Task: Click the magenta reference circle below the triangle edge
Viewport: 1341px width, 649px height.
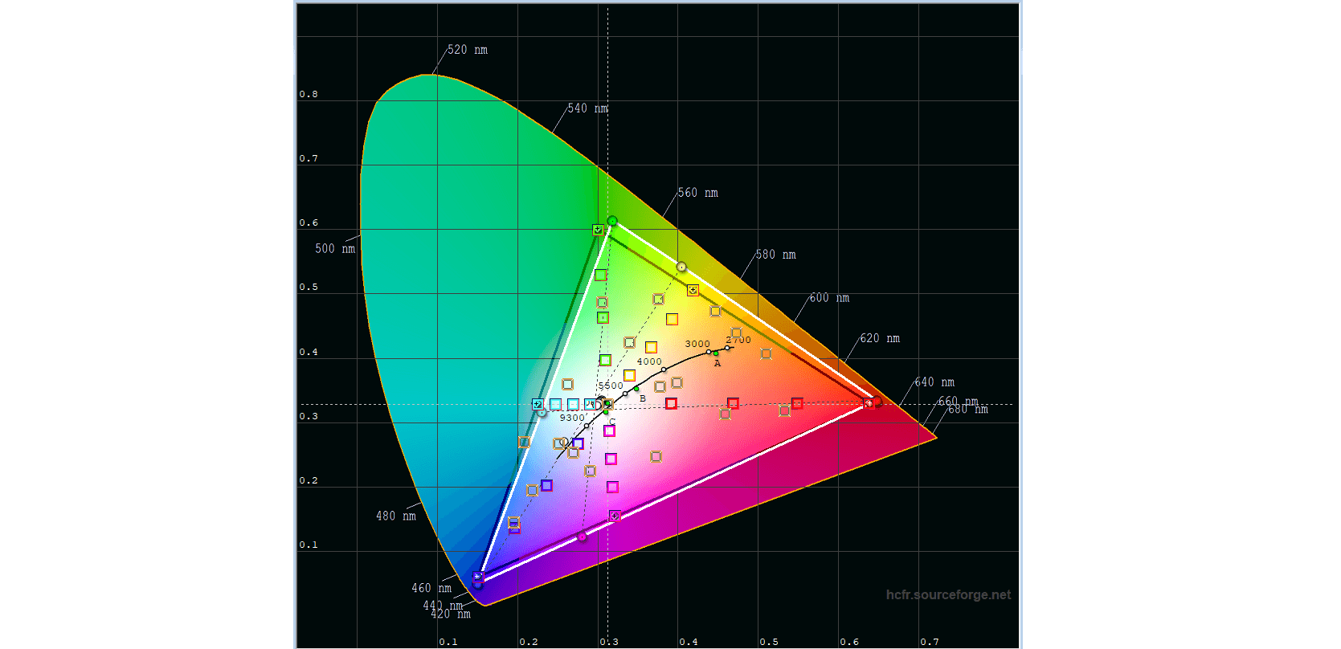Action: (x=583, y=537)
